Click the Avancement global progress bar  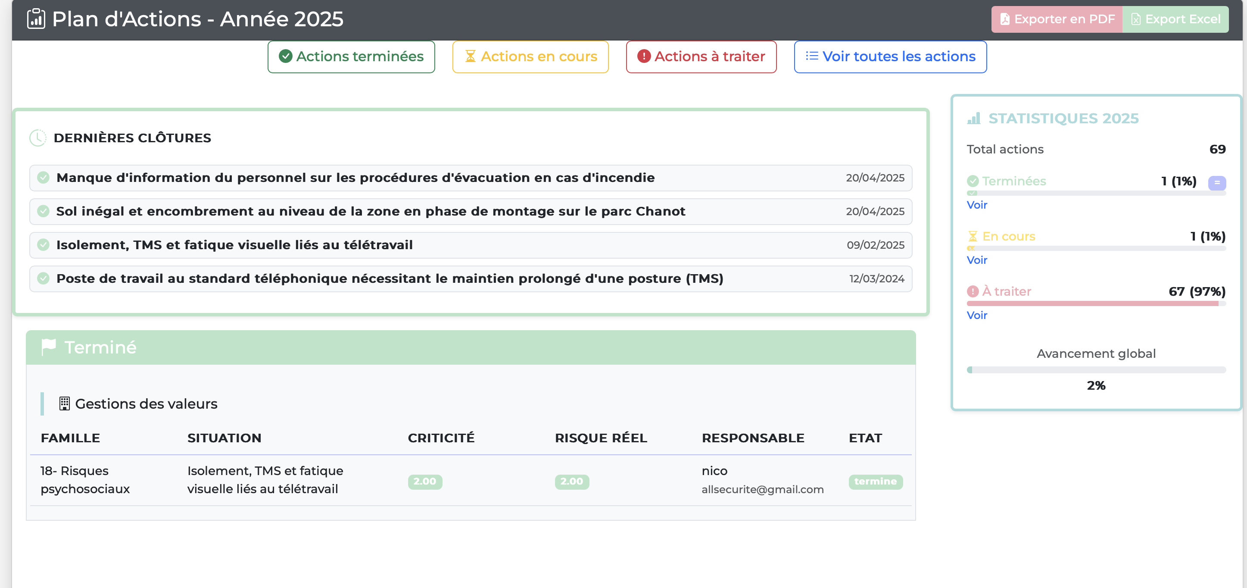click(x=1097, y=370)
